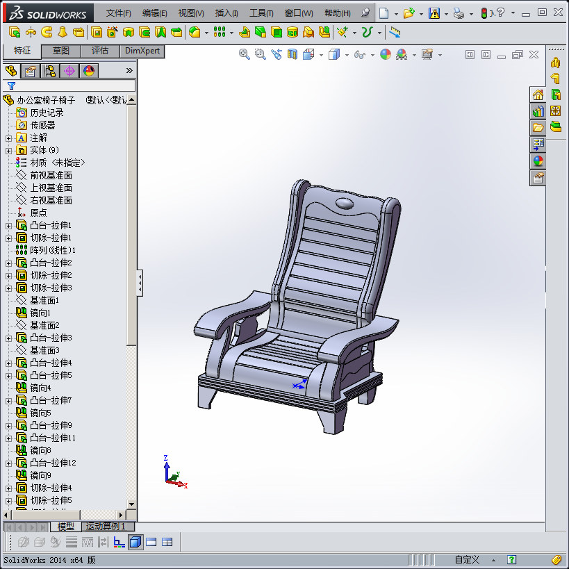Image resolution: width=569 pixels, height=569 pixels.
Task: Expand the 切除-拉伸1 feature node
Action: (9, 238)
